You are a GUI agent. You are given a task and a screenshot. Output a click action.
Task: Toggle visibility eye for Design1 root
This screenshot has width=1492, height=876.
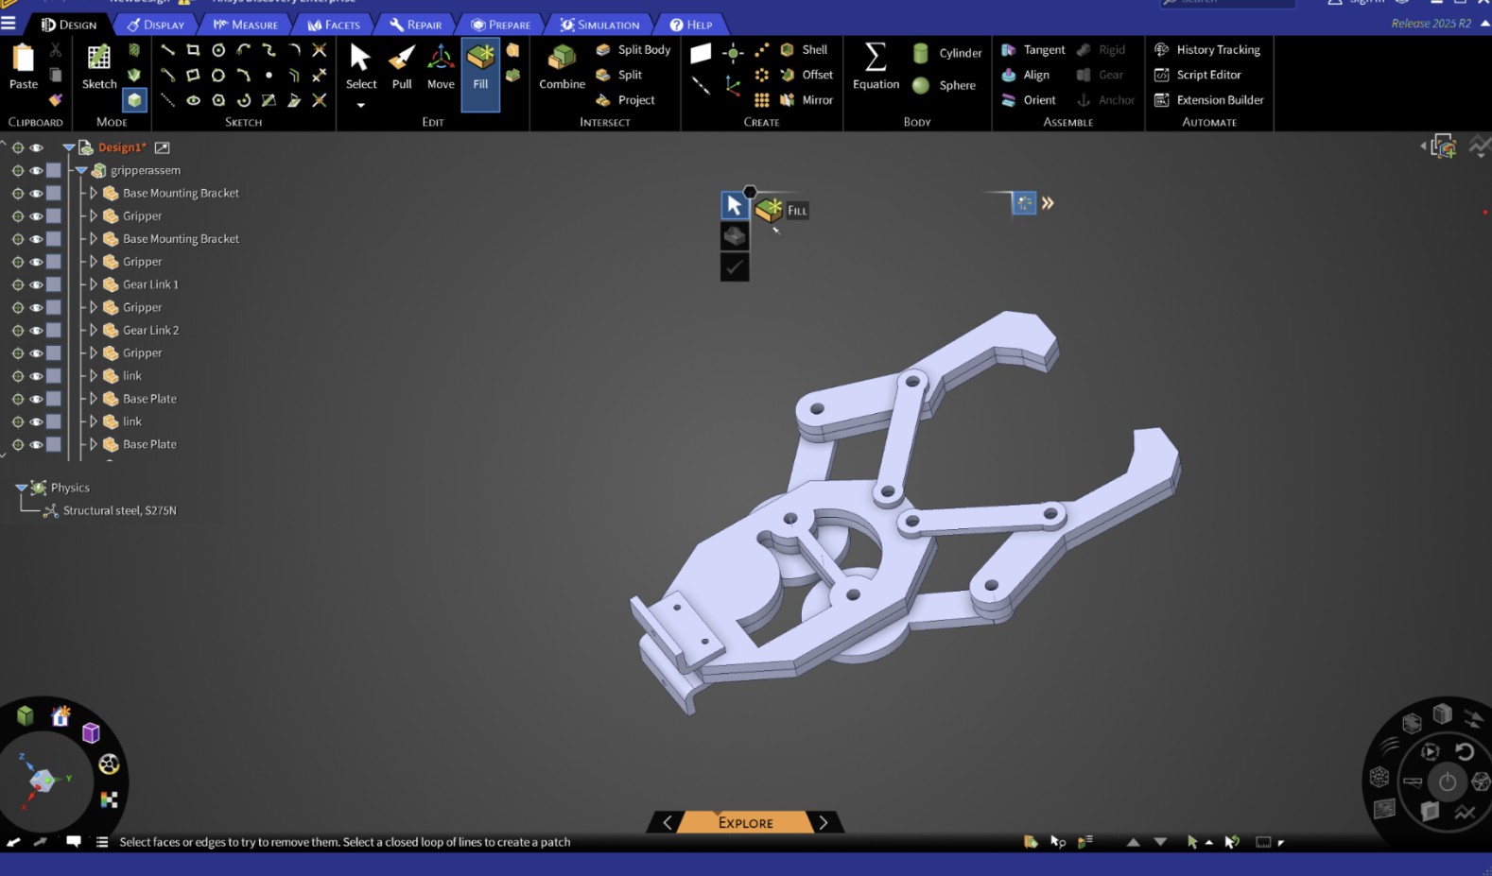(x=36, y=147)
